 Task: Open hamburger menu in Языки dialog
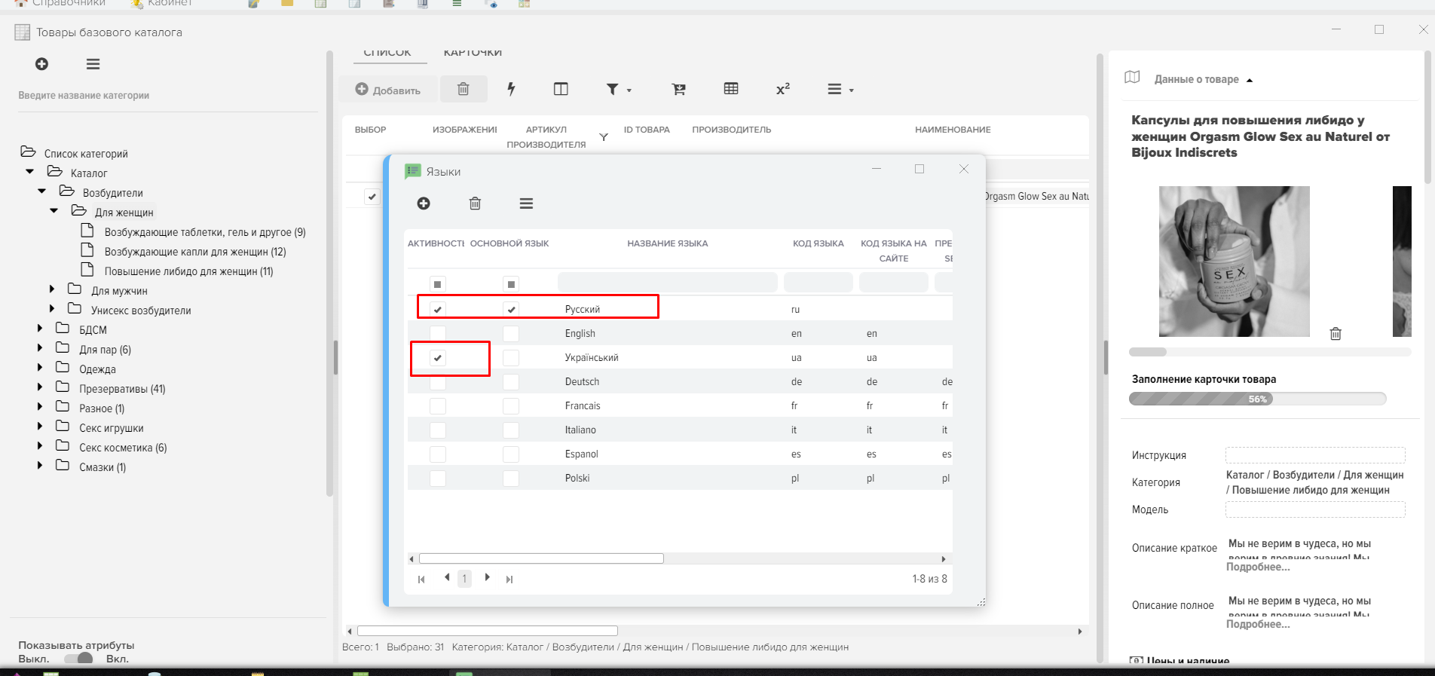coord(526,203)
